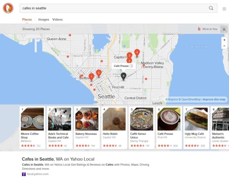Open the Moore Coffee Shop card

[x=32, y=127]
